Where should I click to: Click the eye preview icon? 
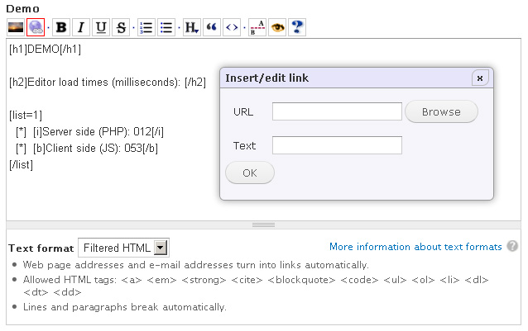(x=277, y=27)
